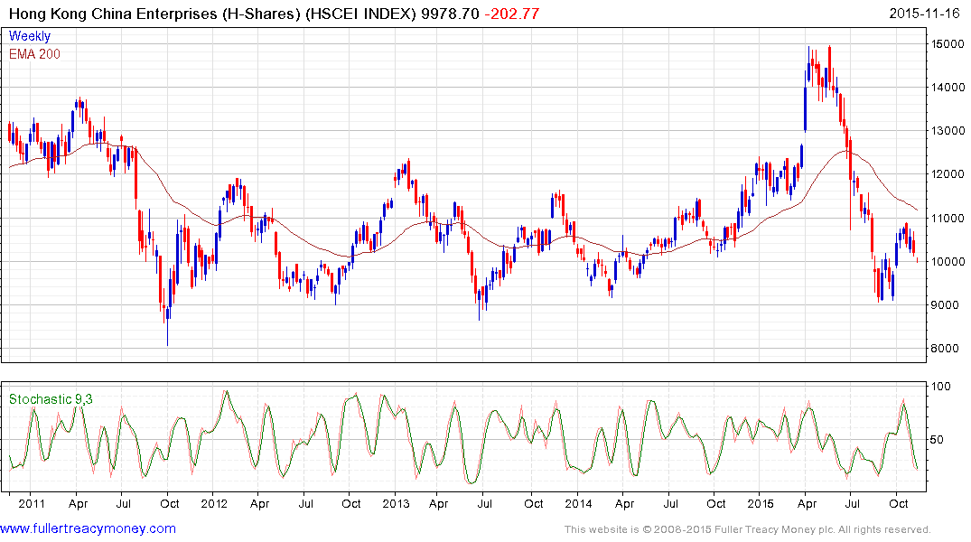971x542 pixels.
Task: Click the copyright notice text
Action: coord(748,529)
